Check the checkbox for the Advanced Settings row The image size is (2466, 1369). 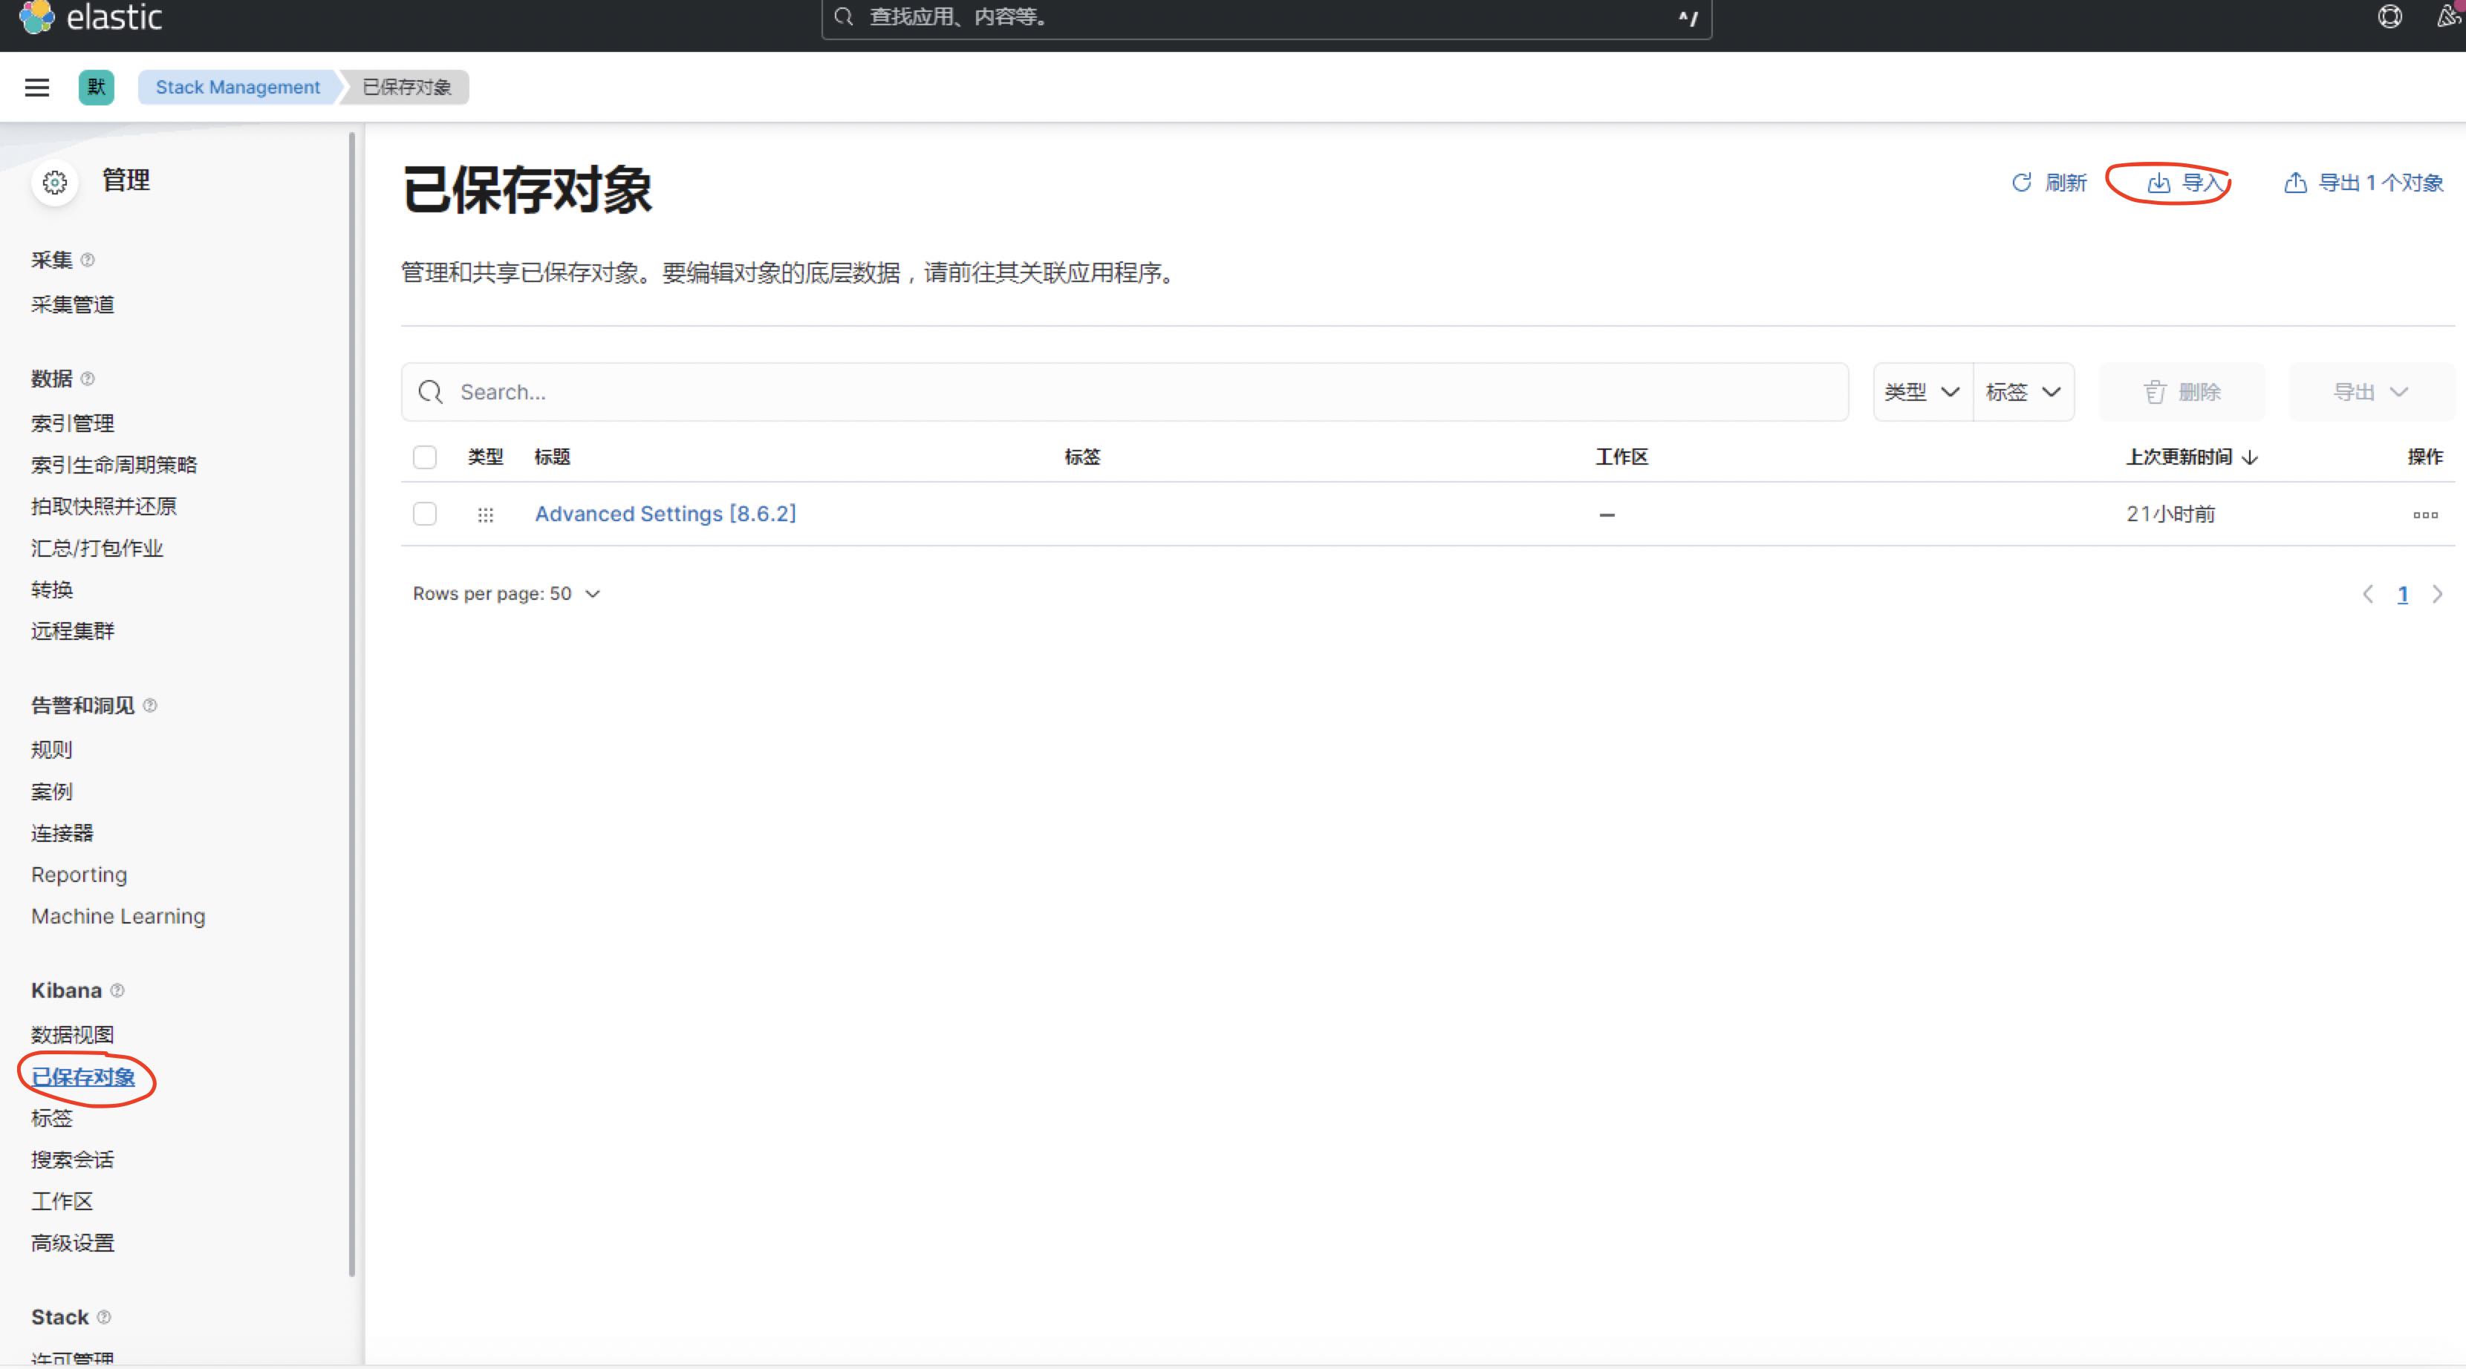click(x=425, y=514)
